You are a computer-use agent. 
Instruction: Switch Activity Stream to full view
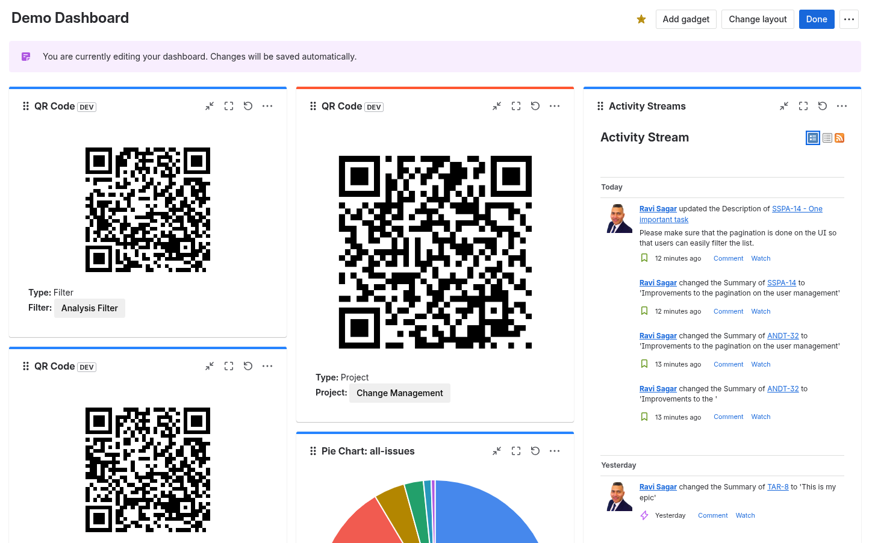pos(813,138)
